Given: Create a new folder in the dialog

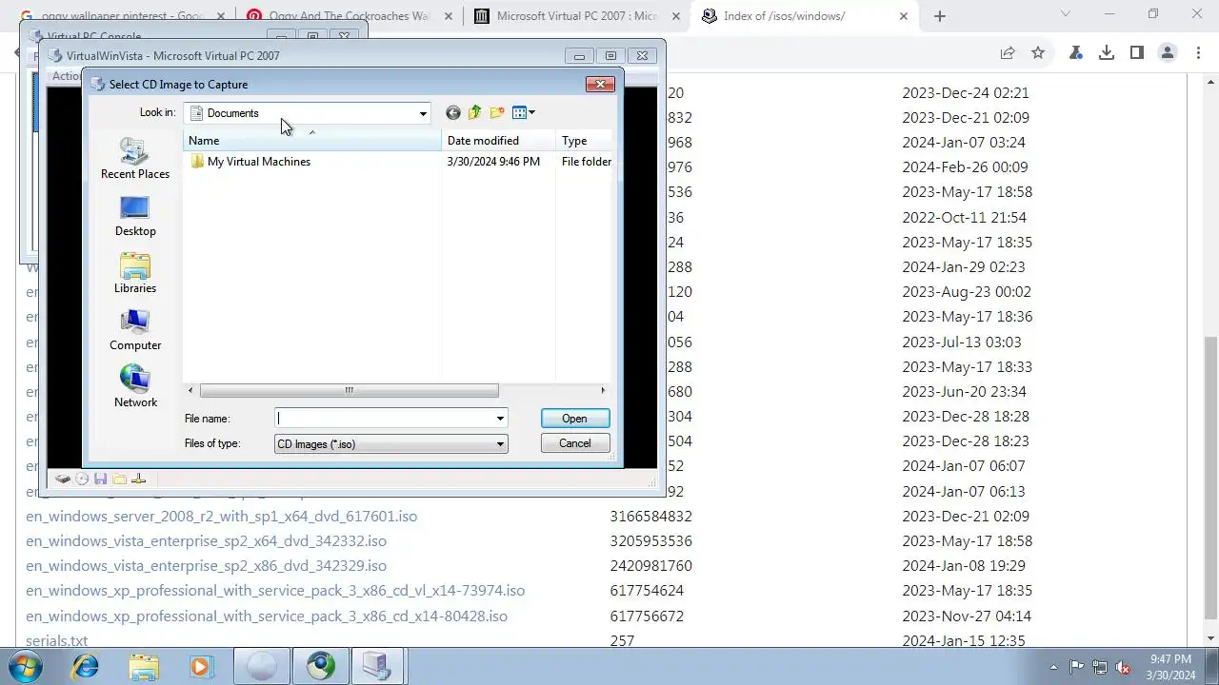Looking at the screenshot, I should (x=497, y=113).
